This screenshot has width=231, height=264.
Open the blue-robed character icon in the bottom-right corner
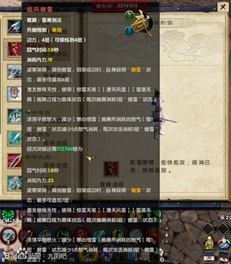click(x=224, y=243)
